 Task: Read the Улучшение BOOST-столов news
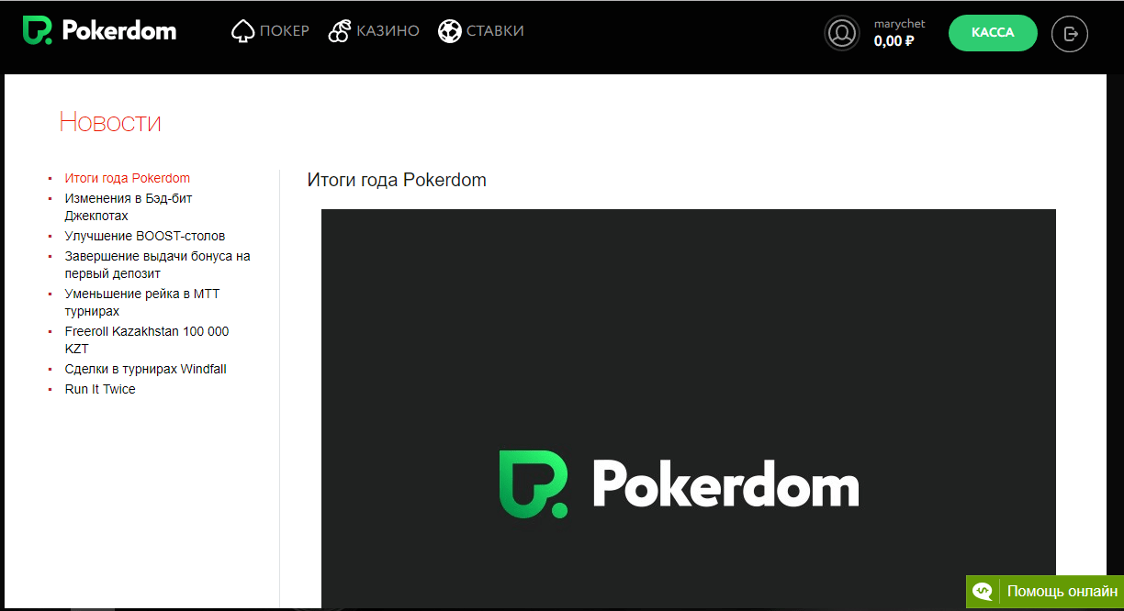[x=144, y=236]
